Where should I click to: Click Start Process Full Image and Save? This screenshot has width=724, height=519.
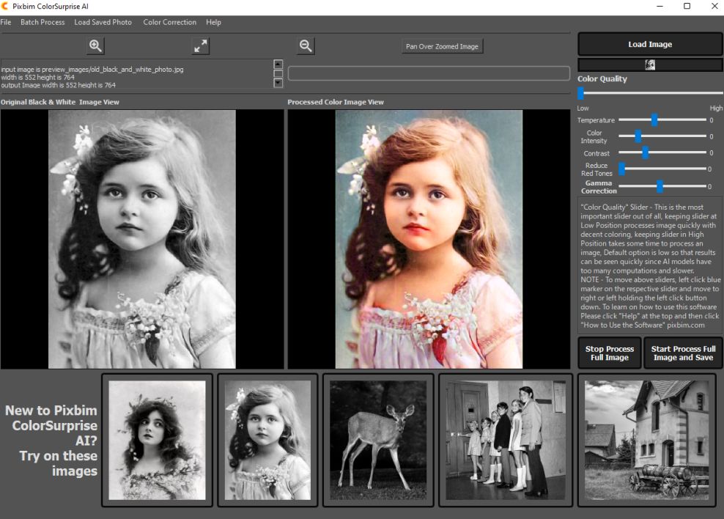[x=683, y=353]
